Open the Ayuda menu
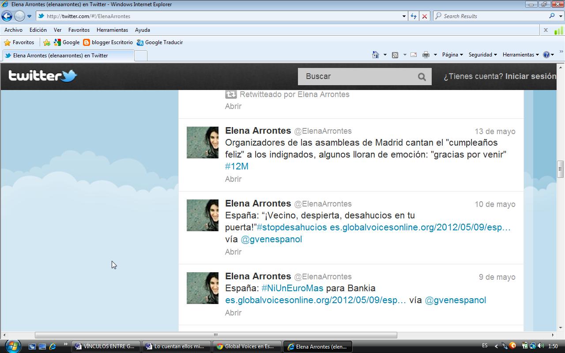565x353 pixels. [143, 30]
